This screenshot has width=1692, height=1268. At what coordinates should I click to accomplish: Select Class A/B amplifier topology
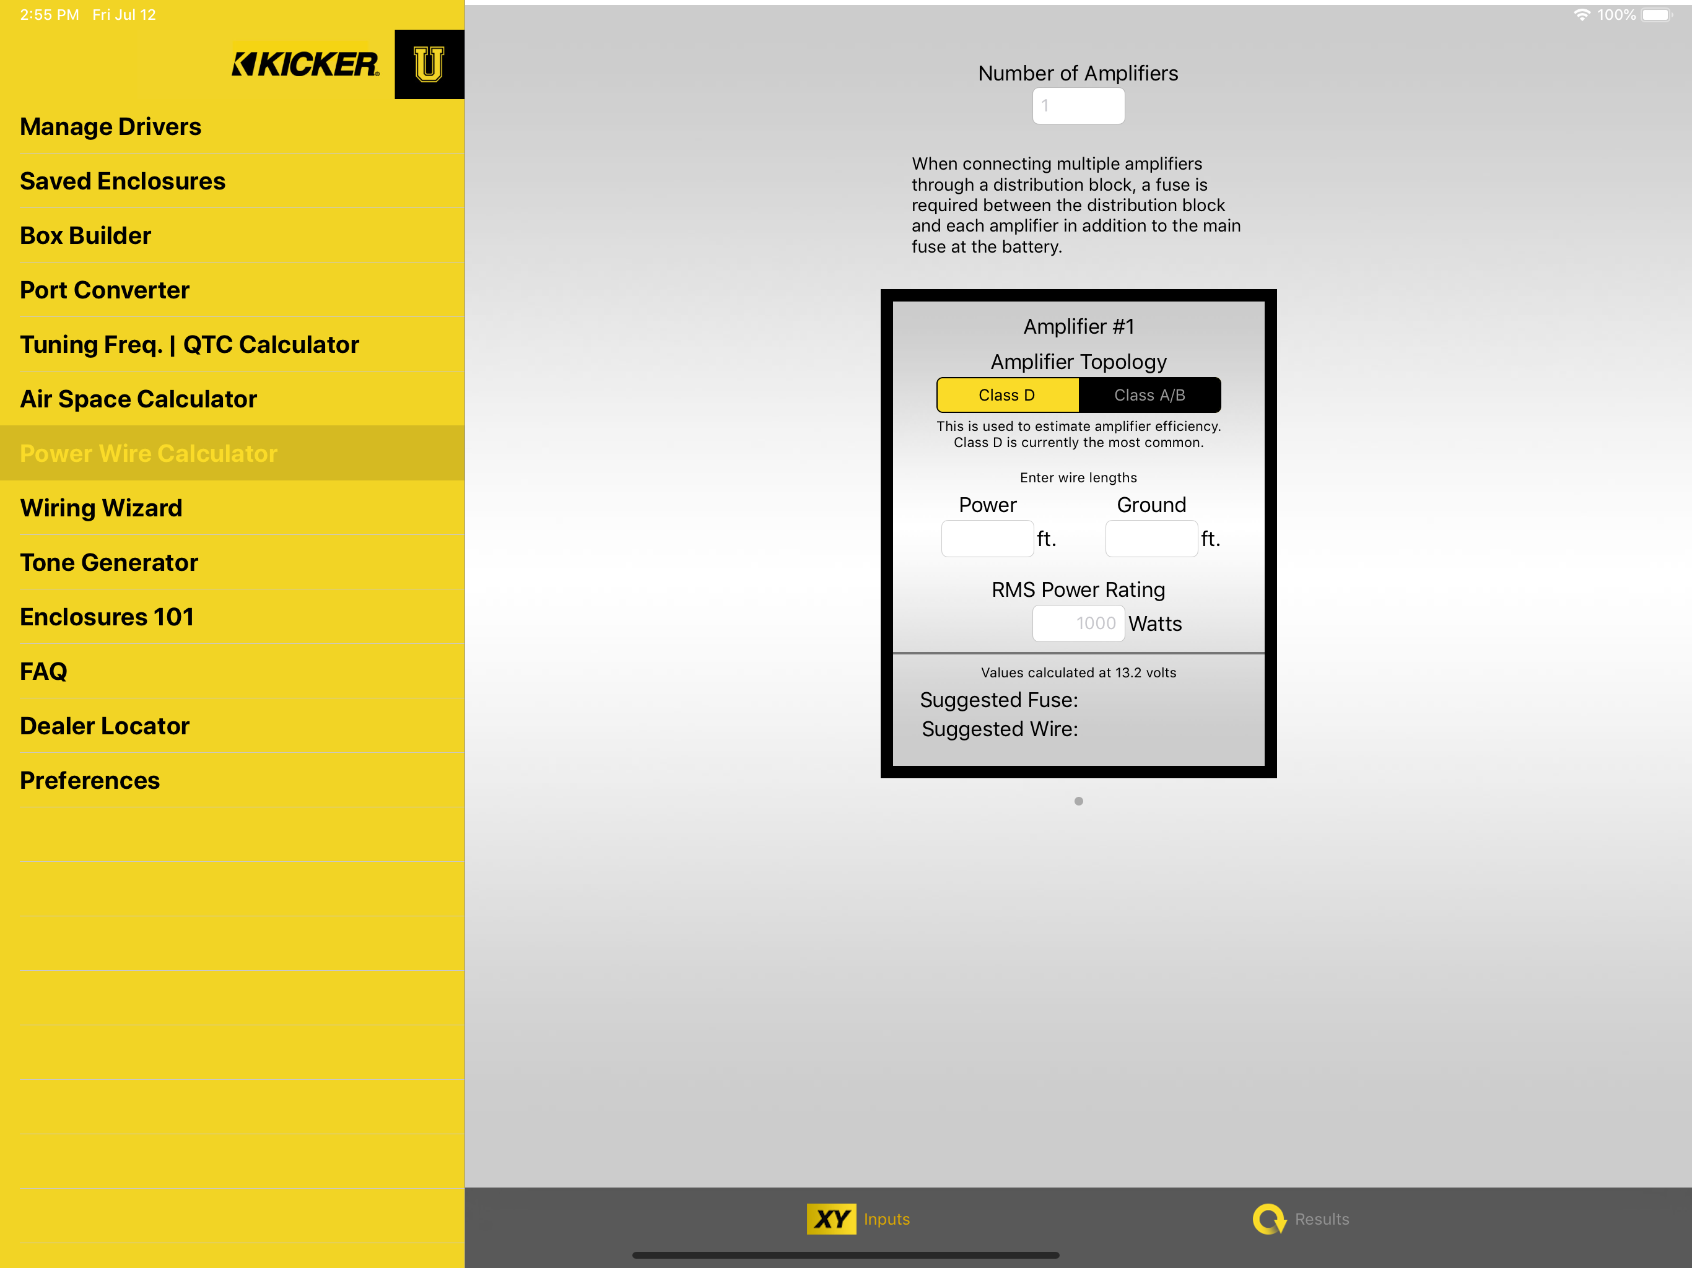click(1149, 394)
